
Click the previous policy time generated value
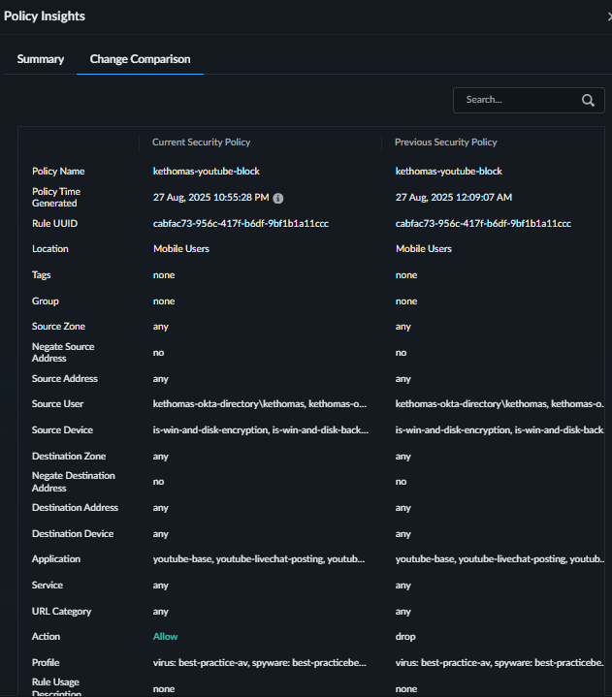[x=454, y=197]
